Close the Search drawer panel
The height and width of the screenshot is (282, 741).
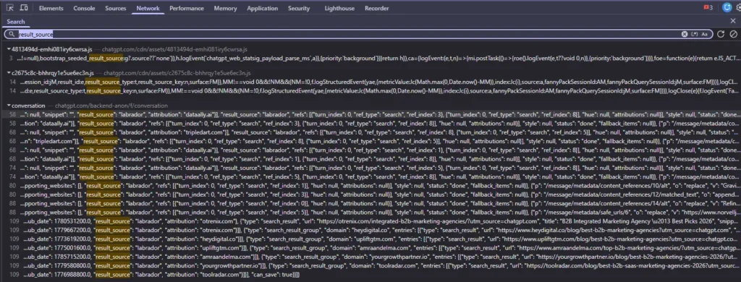tap(733, 21)
